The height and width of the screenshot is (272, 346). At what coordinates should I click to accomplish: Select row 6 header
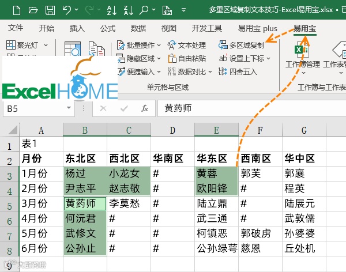pos(9,219)
